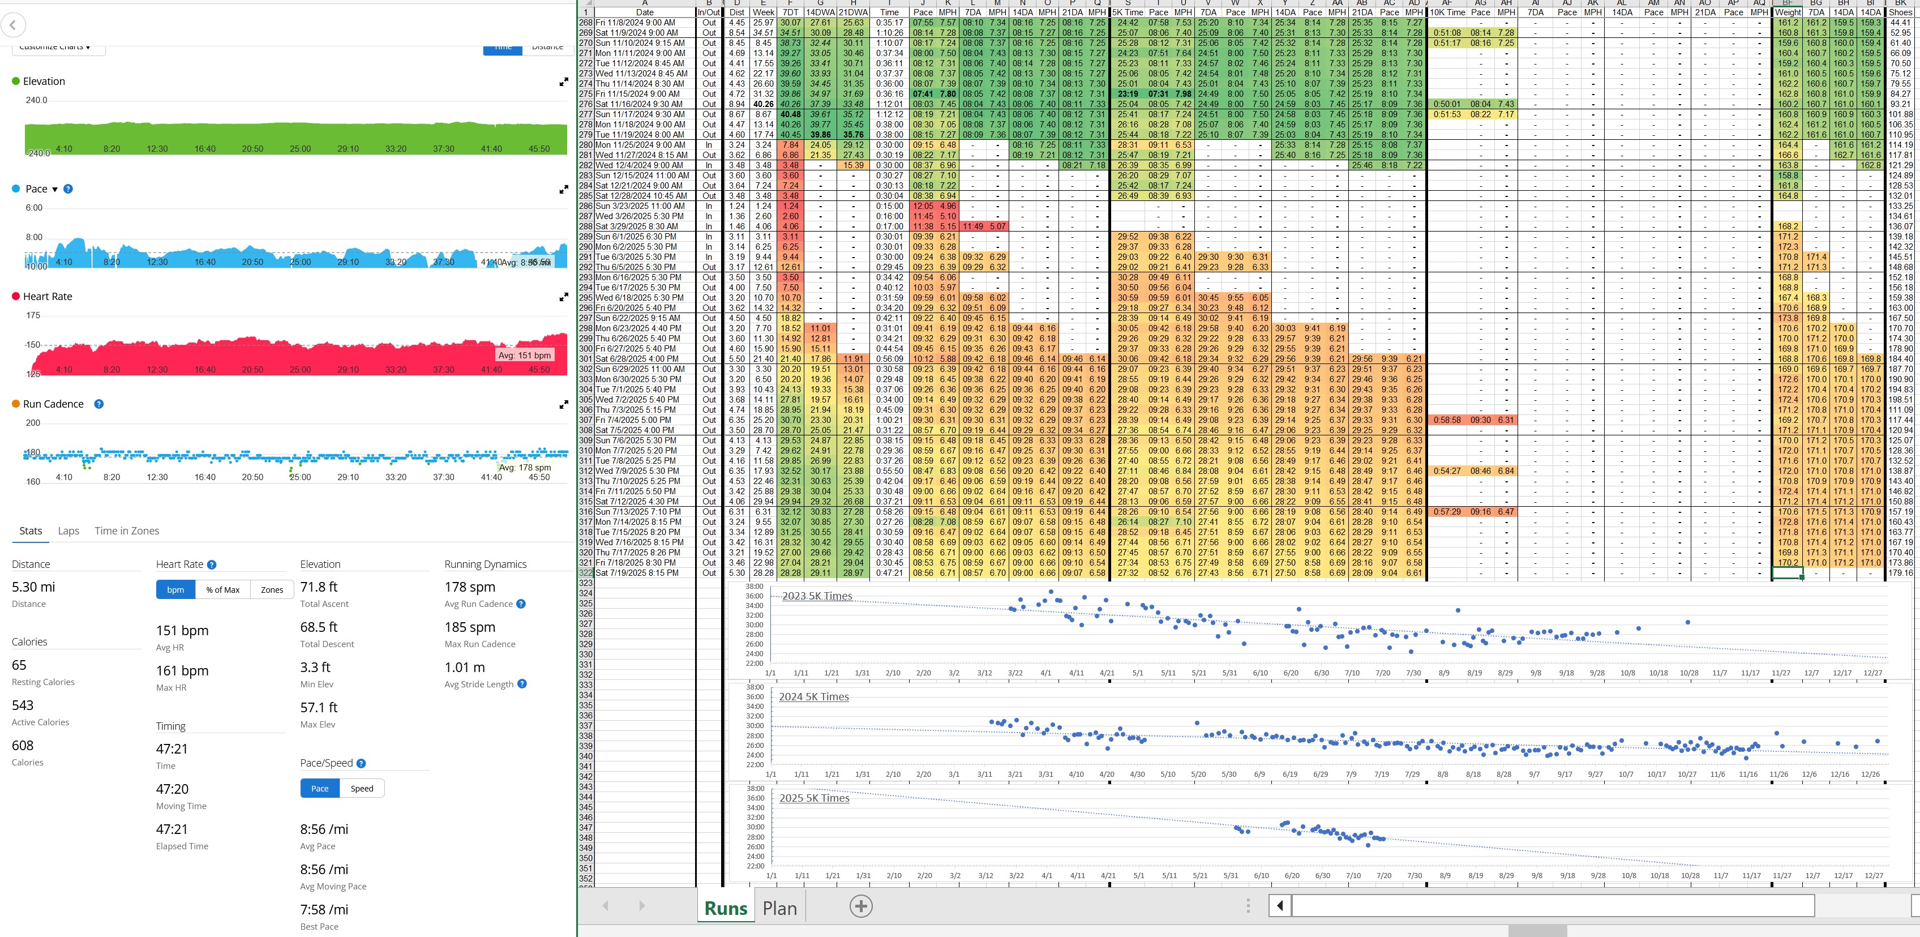This screenshot has width=1920, height=937.
Task: Open help icon next to Run Cadence chart title
Action: coord(98,404)
